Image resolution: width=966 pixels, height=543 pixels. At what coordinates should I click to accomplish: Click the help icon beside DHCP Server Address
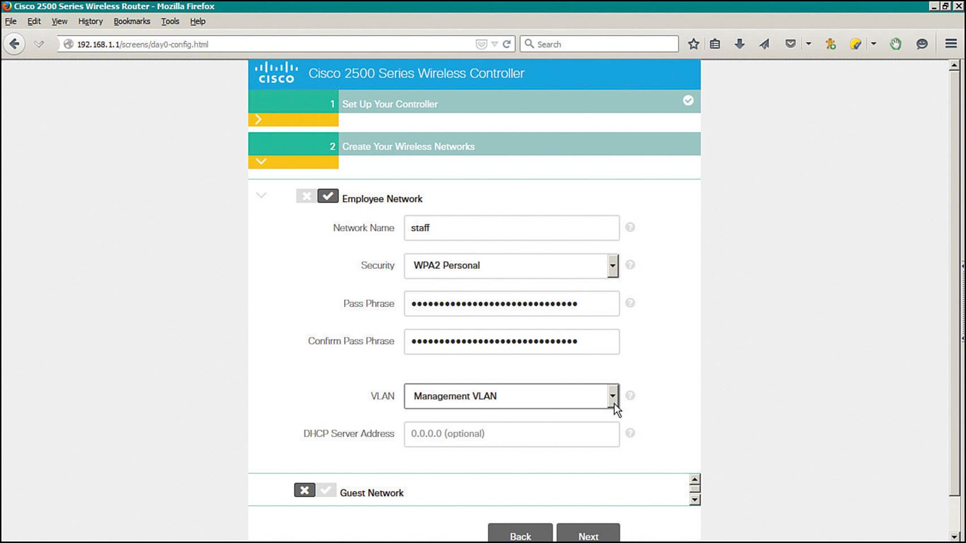[x=630, y=433]
